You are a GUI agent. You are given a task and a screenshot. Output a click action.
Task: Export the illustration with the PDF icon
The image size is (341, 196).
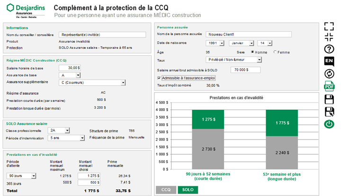click(x=329, y=86)
